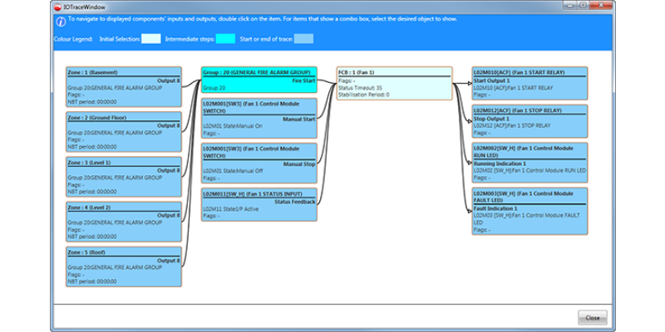Click the IOTraceWindow app icon in title bar
Image resolution: width=665 pixels, height=332 pixels.
pyautogui.click(x=57, y=5)
